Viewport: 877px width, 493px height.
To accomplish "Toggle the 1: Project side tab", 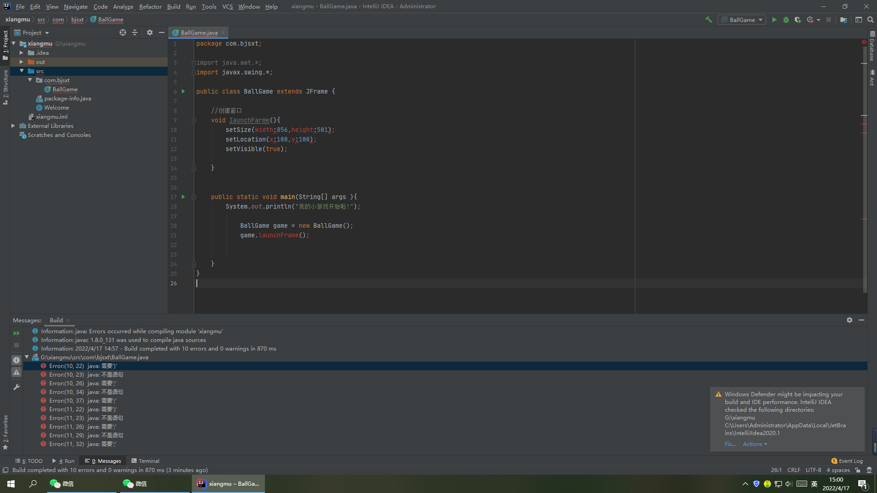I will tap(5, 45).
